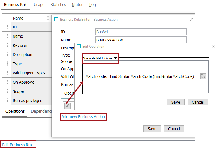Image resolution: width=217 pixels, height=148 pixels.
Task: Select the Log tab
Action: click(92, 5)
